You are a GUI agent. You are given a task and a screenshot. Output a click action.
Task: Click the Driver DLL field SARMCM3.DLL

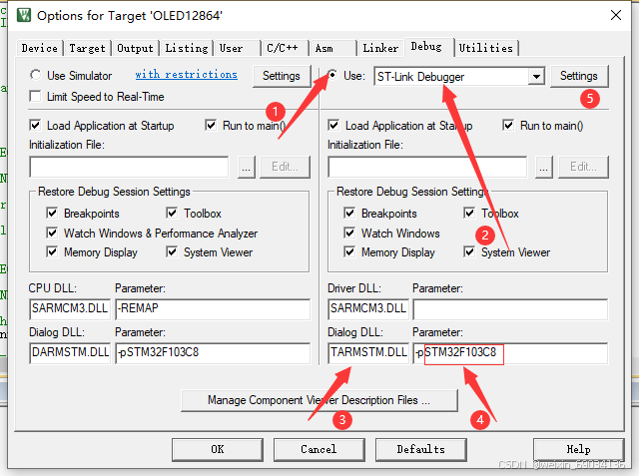pyautogui.click(x=368, y=308)
